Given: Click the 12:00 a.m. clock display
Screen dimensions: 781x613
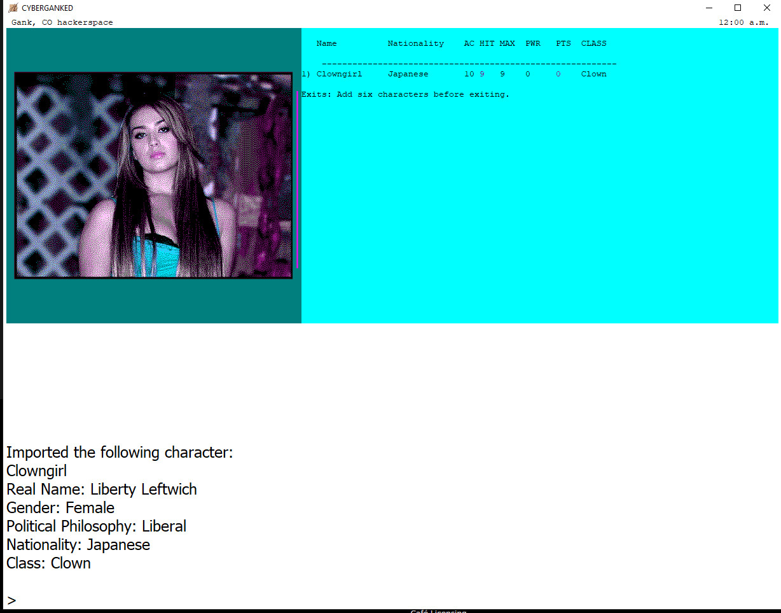Looking at the screenshot, I should coord(757,22).
